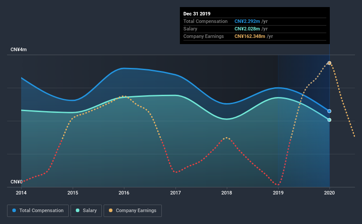The height and width of the screenshot is (224, 362).
Task: Toggle the Salary legend button
Action: pos(86,211)
